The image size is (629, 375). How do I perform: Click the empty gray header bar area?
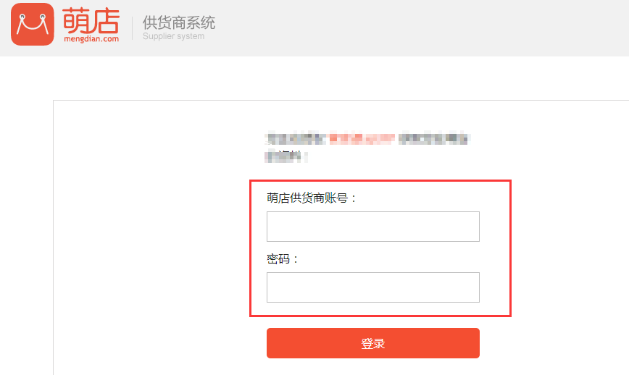point(421,28)
